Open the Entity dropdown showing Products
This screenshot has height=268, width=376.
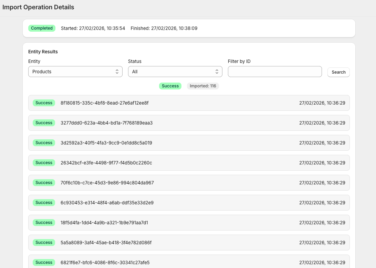[x=75, y=72]
